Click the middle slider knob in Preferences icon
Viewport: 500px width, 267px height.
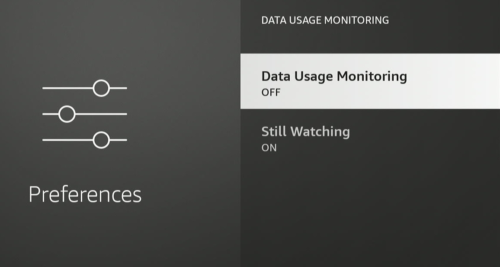coord(67,114)
